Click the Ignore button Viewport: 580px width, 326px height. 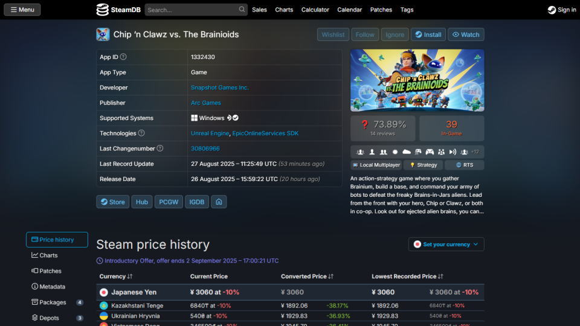click(x=395, y=34)
